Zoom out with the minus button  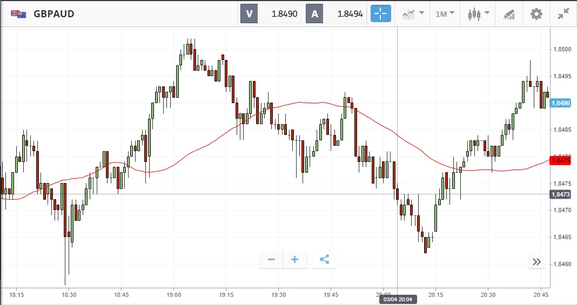(x=271, y=260)
